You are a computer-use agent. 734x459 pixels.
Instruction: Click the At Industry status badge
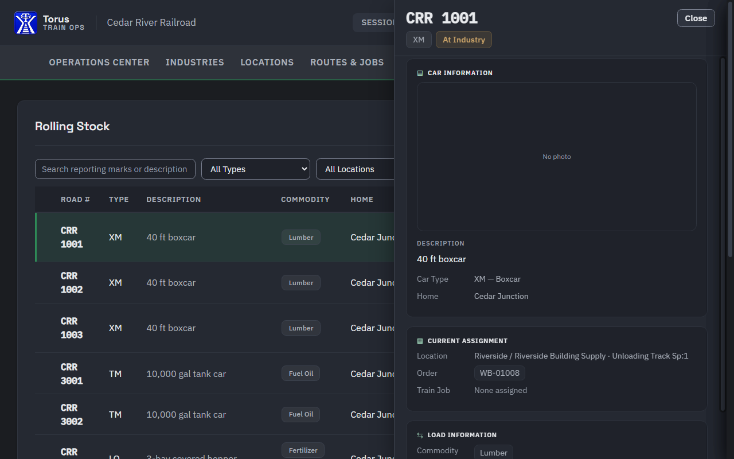click(464, 40)
